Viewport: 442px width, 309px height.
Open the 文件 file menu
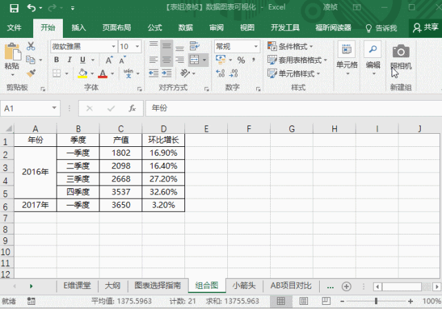[x=14, y=28]
